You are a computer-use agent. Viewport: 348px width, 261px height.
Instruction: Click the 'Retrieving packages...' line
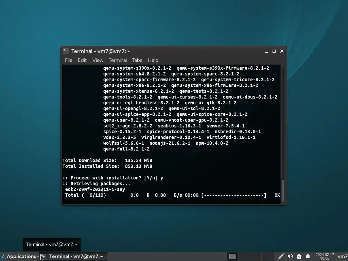[96, 184]
